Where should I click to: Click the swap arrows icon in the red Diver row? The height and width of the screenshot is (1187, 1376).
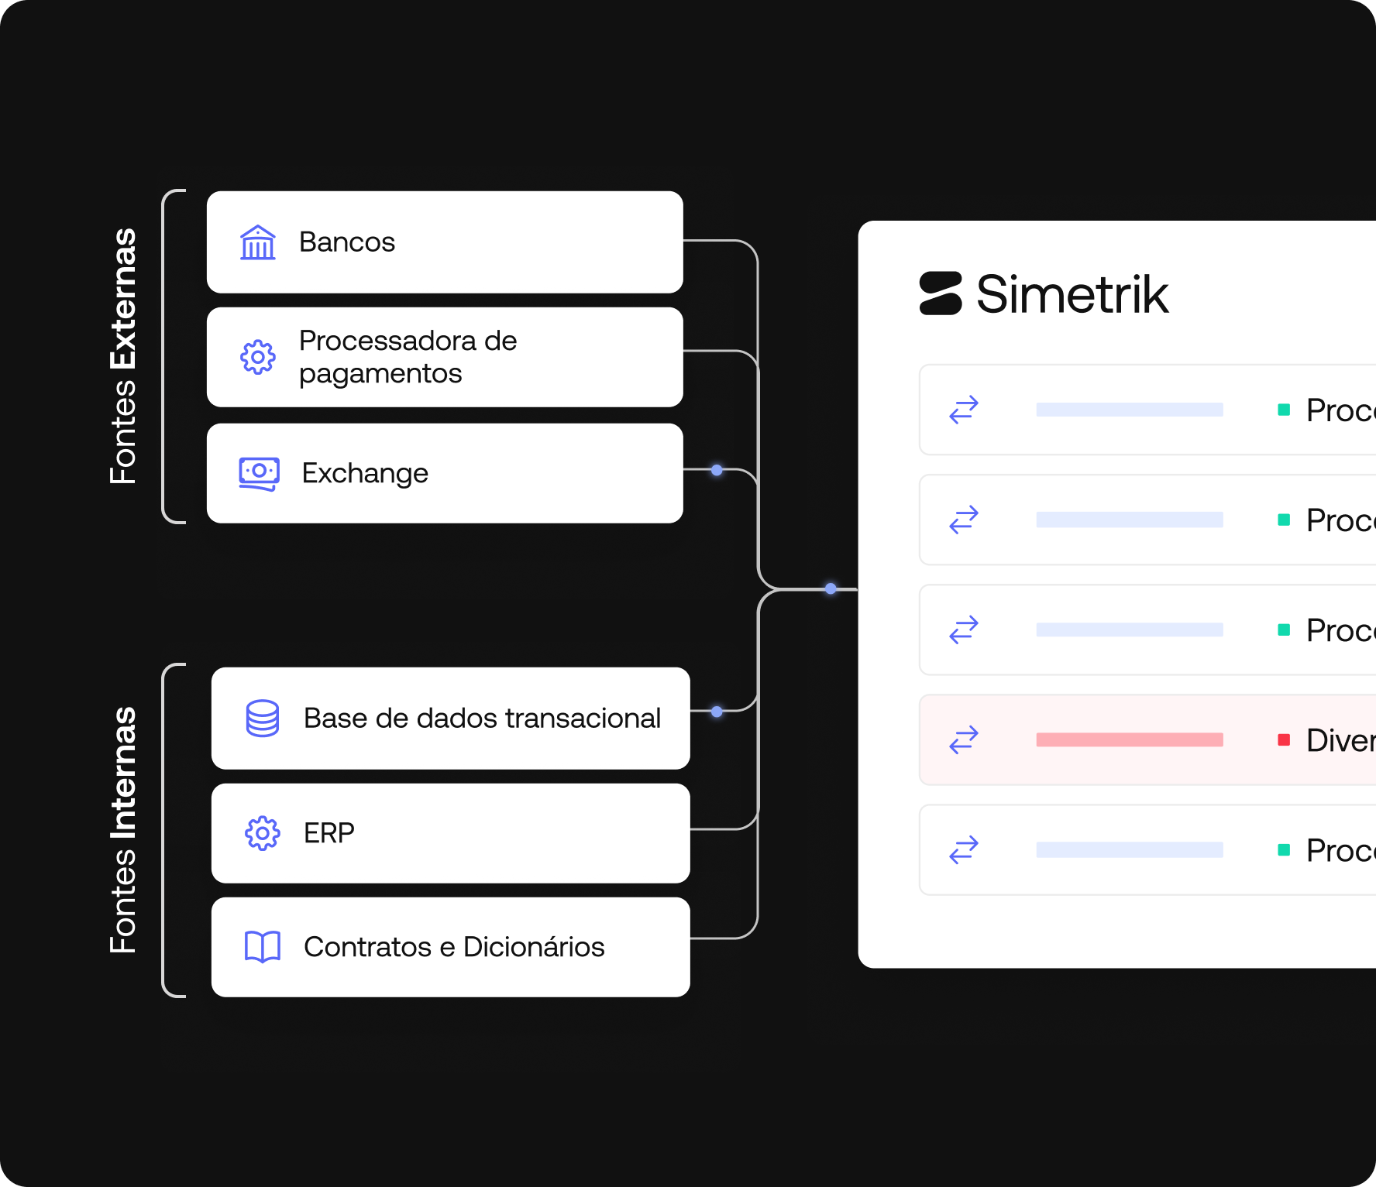click(x=964, y=740)
